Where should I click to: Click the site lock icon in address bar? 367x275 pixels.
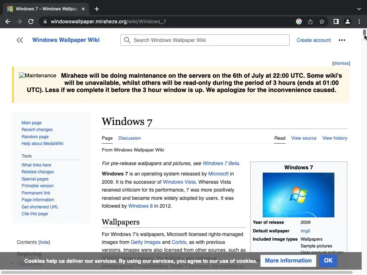(45, 21)
